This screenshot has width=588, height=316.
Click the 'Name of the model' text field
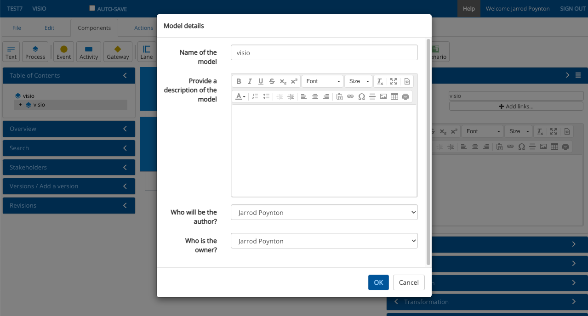pos(324,52)
